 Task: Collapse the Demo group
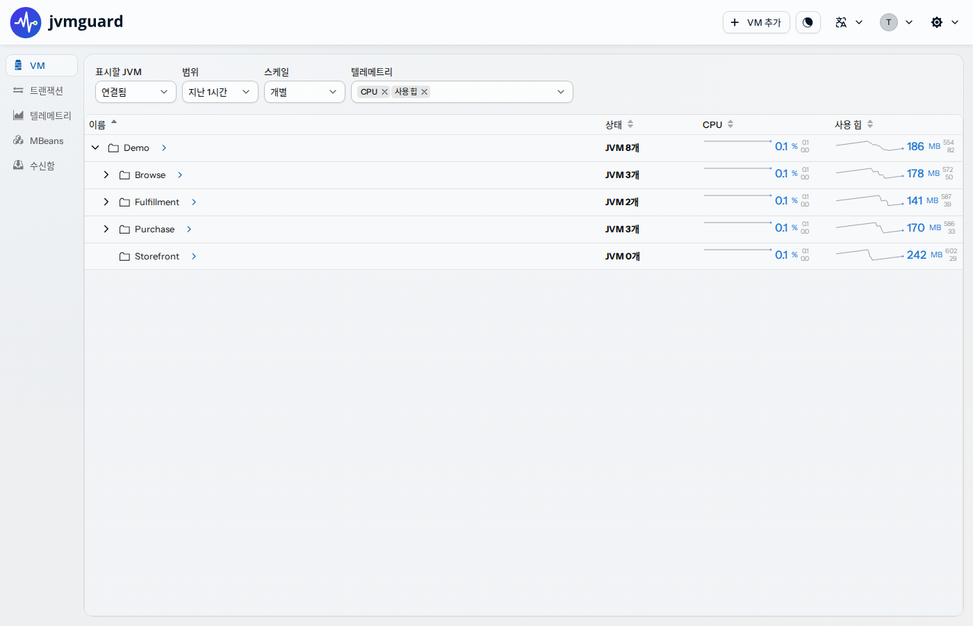click(x=95, y=148)
